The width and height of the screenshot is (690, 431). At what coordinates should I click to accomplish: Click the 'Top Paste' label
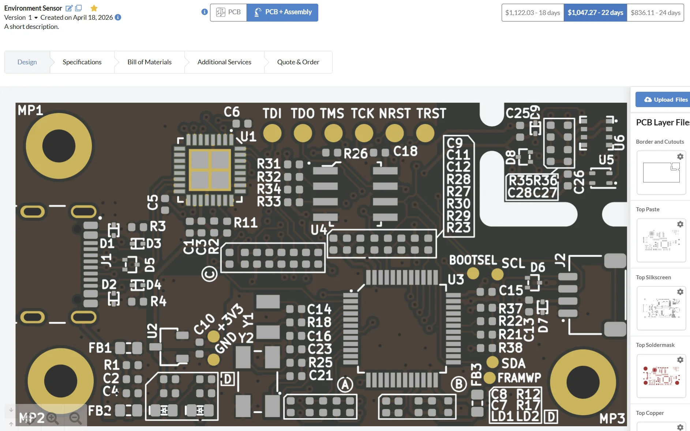(648, 209)
